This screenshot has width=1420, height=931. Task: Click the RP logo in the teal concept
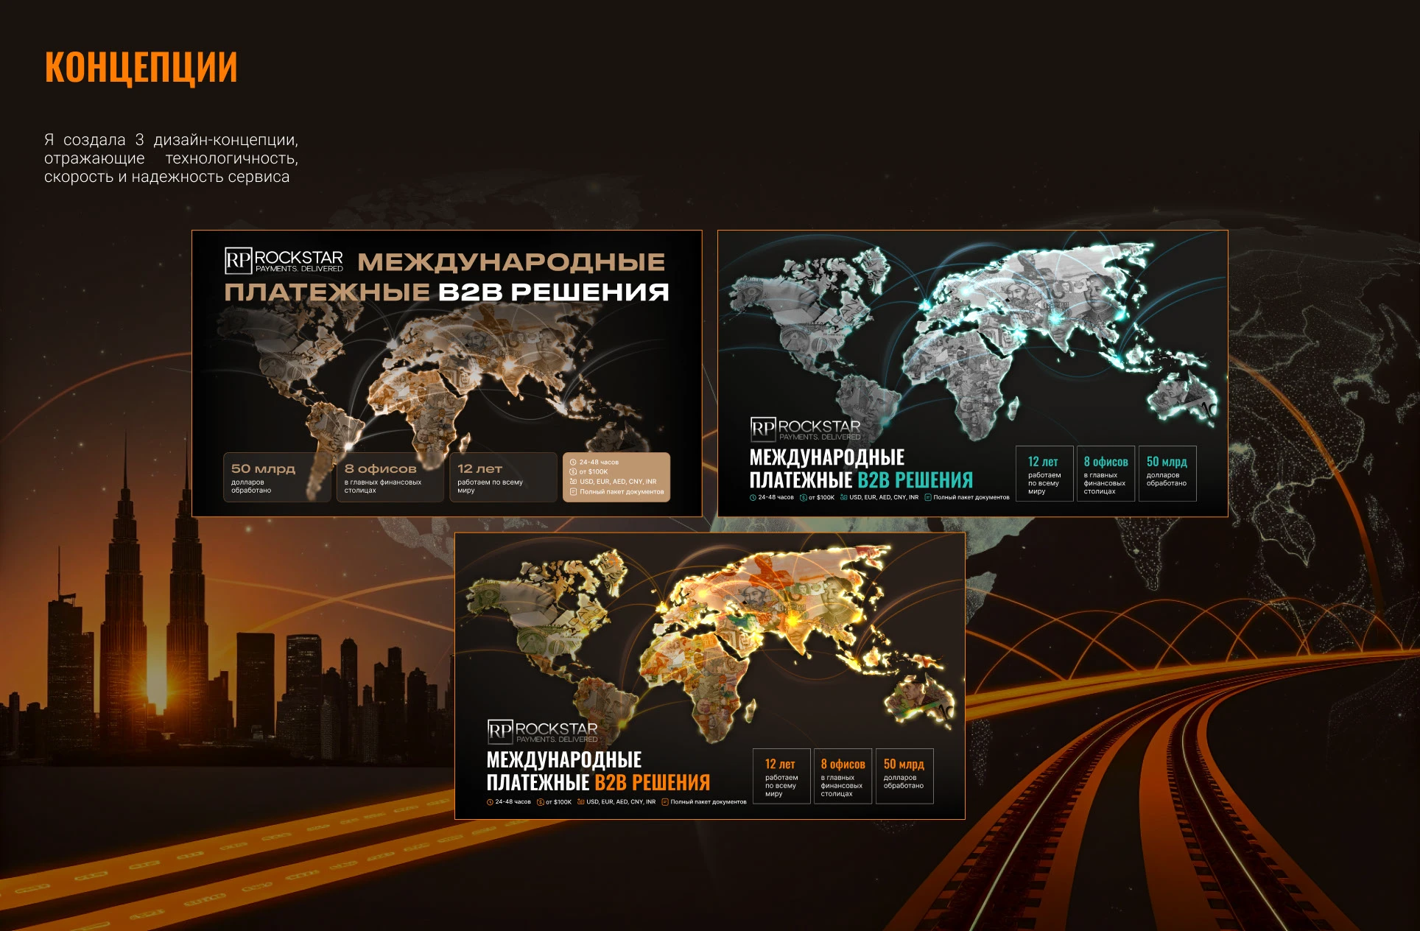763,428
